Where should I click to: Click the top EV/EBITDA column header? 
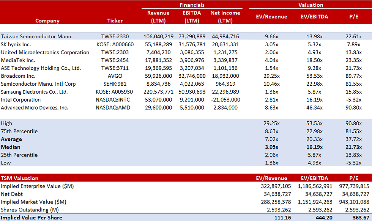point(314,17)
